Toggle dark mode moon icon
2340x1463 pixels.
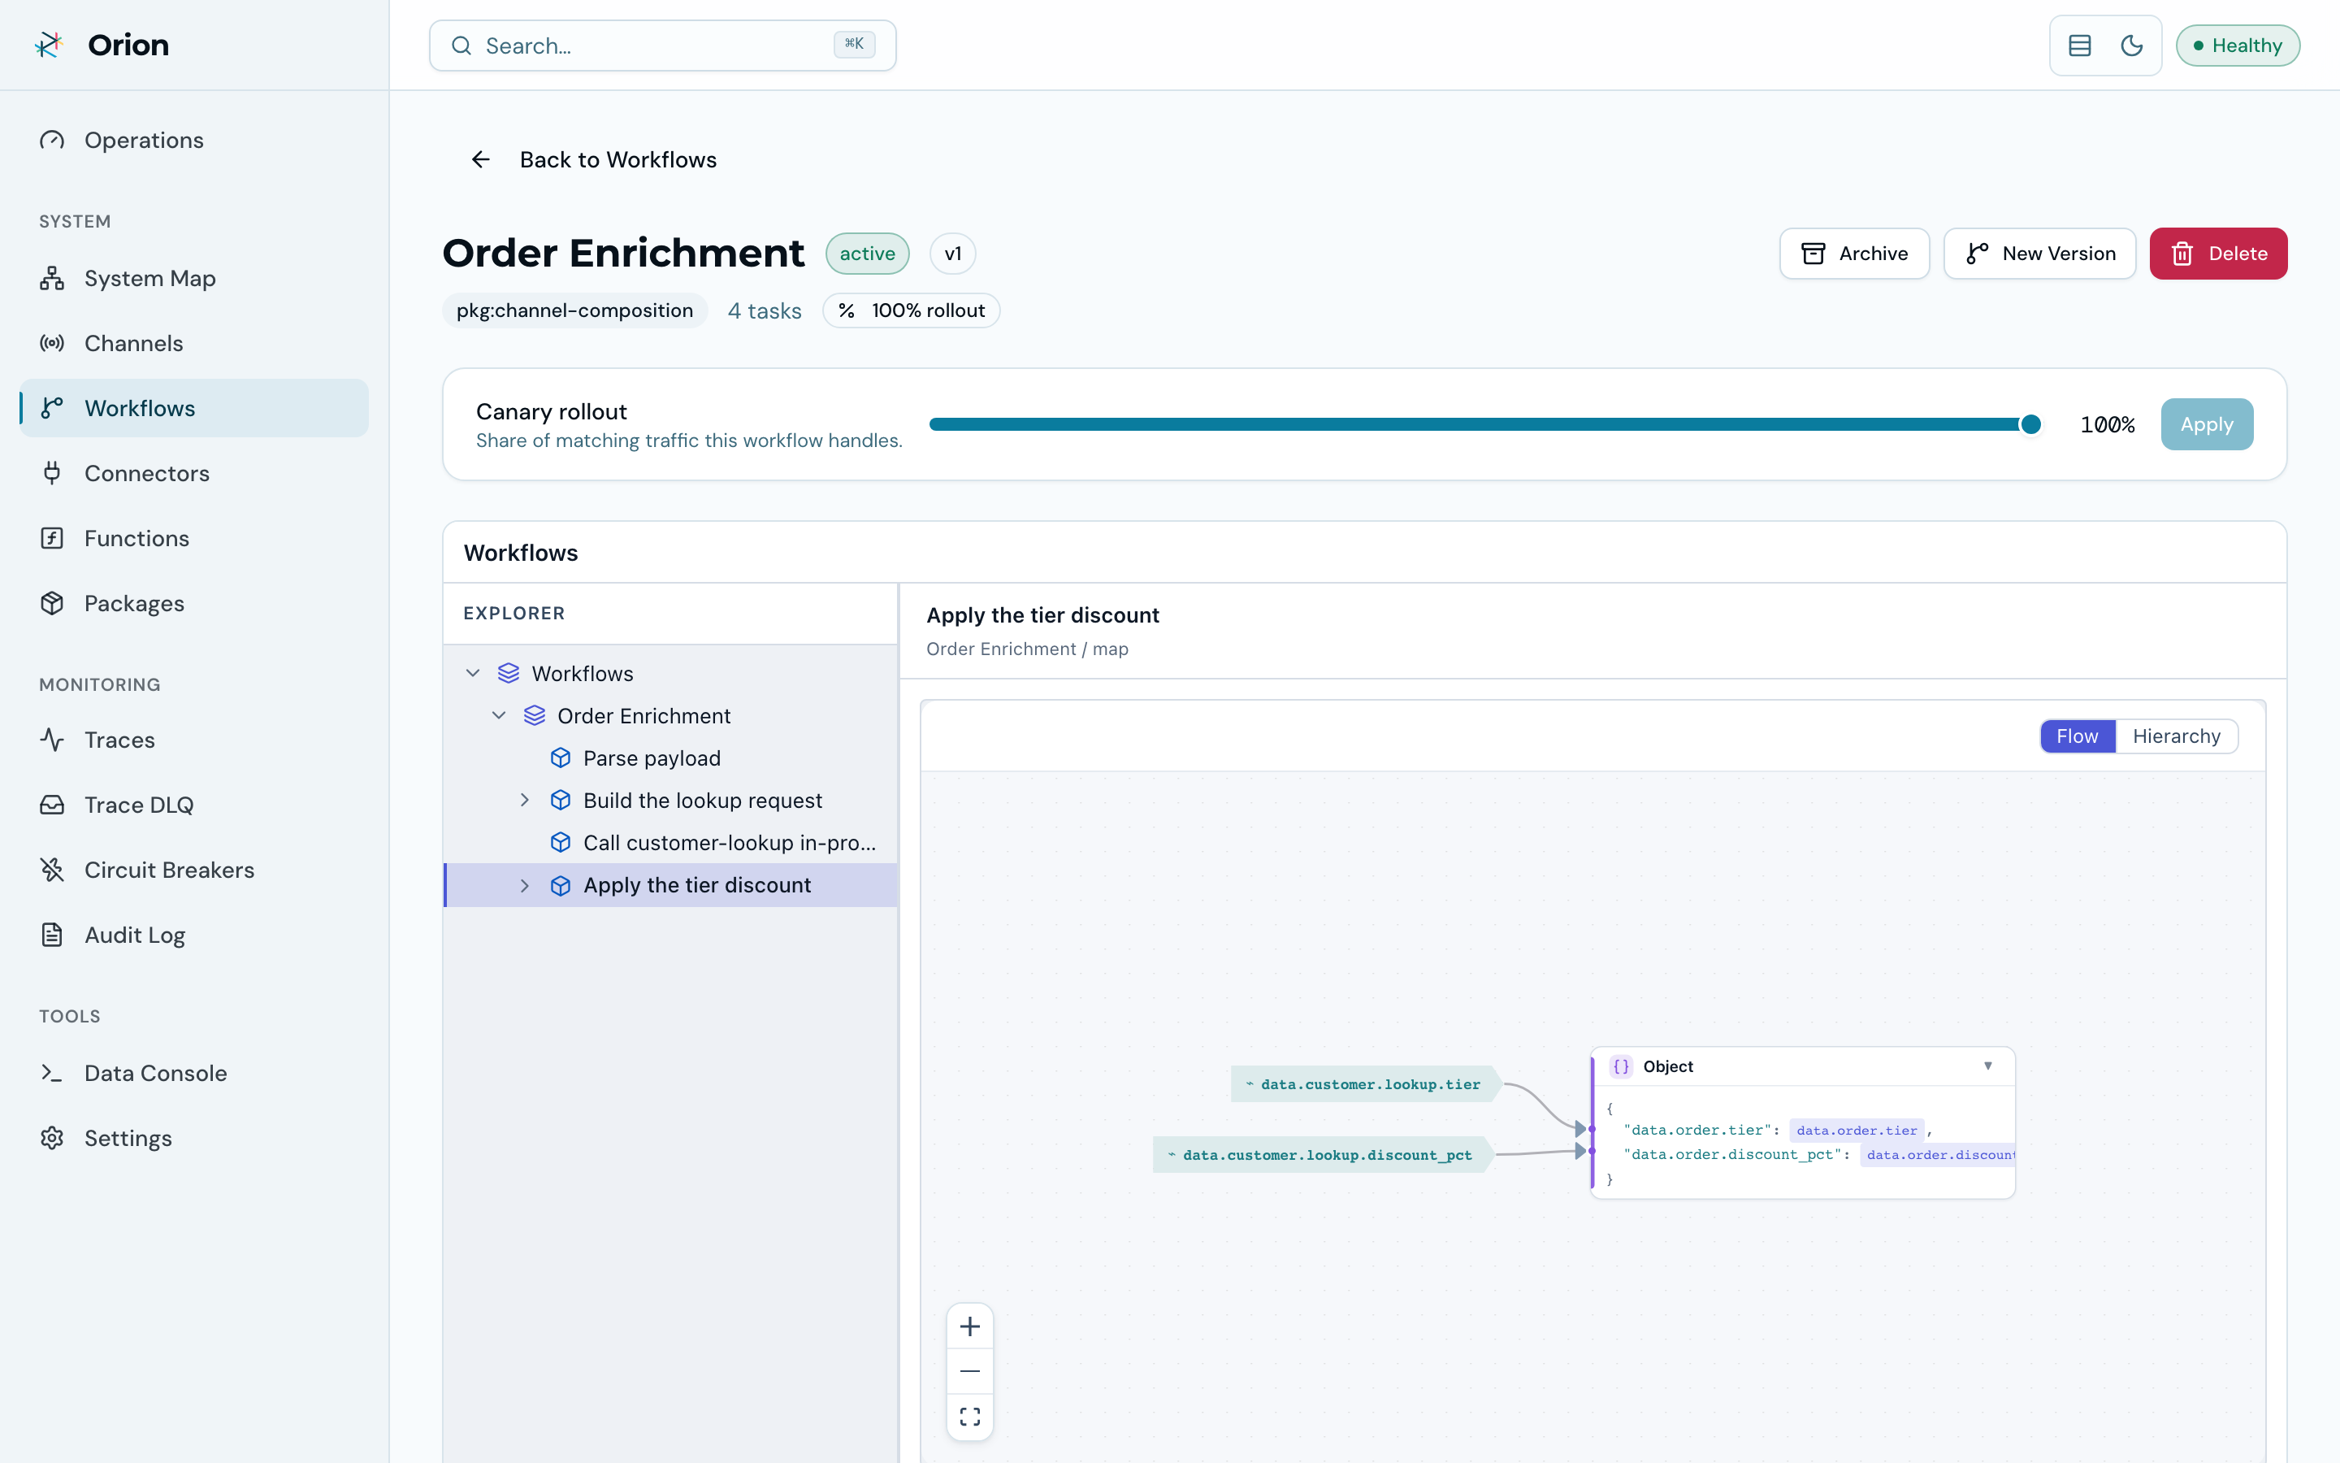2131,46
